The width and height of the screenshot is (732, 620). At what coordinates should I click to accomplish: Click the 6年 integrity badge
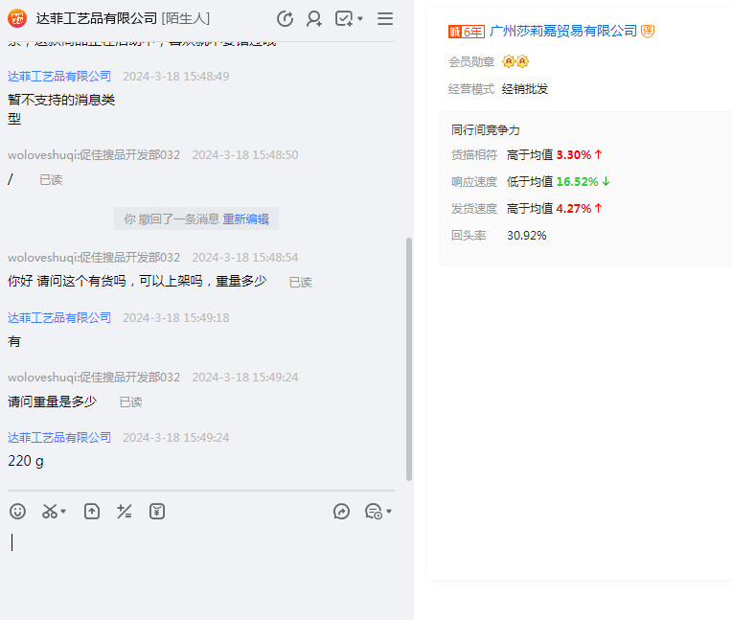[x=467, y=32]
